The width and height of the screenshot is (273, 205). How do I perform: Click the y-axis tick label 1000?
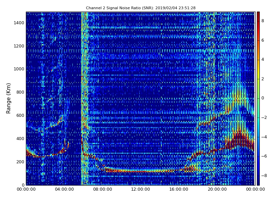coord(19,69)
